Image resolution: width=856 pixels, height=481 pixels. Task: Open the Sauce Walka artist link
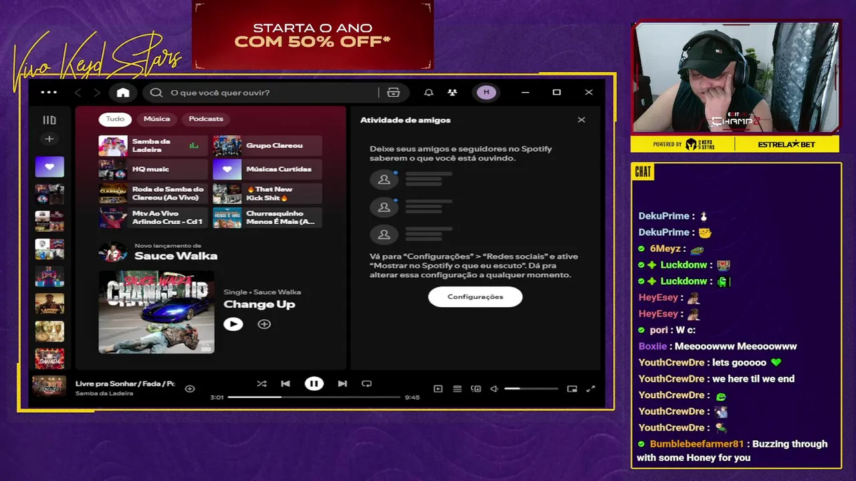[x=176, y=256]
